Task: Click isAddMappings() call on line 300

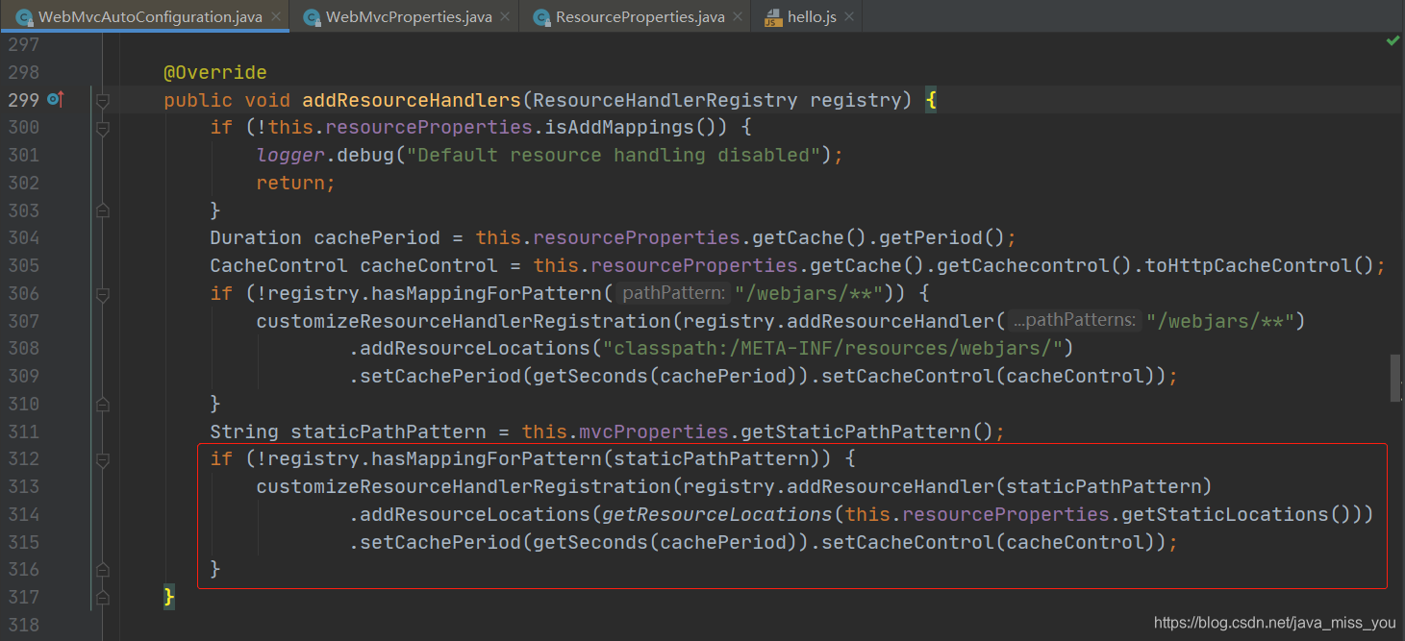Action: 637,128
